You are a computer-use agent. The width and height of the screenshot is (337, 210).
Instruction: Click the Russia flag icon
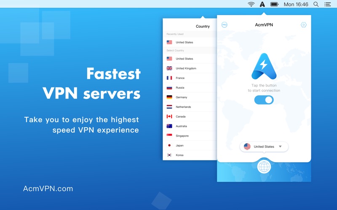[169, 87]
